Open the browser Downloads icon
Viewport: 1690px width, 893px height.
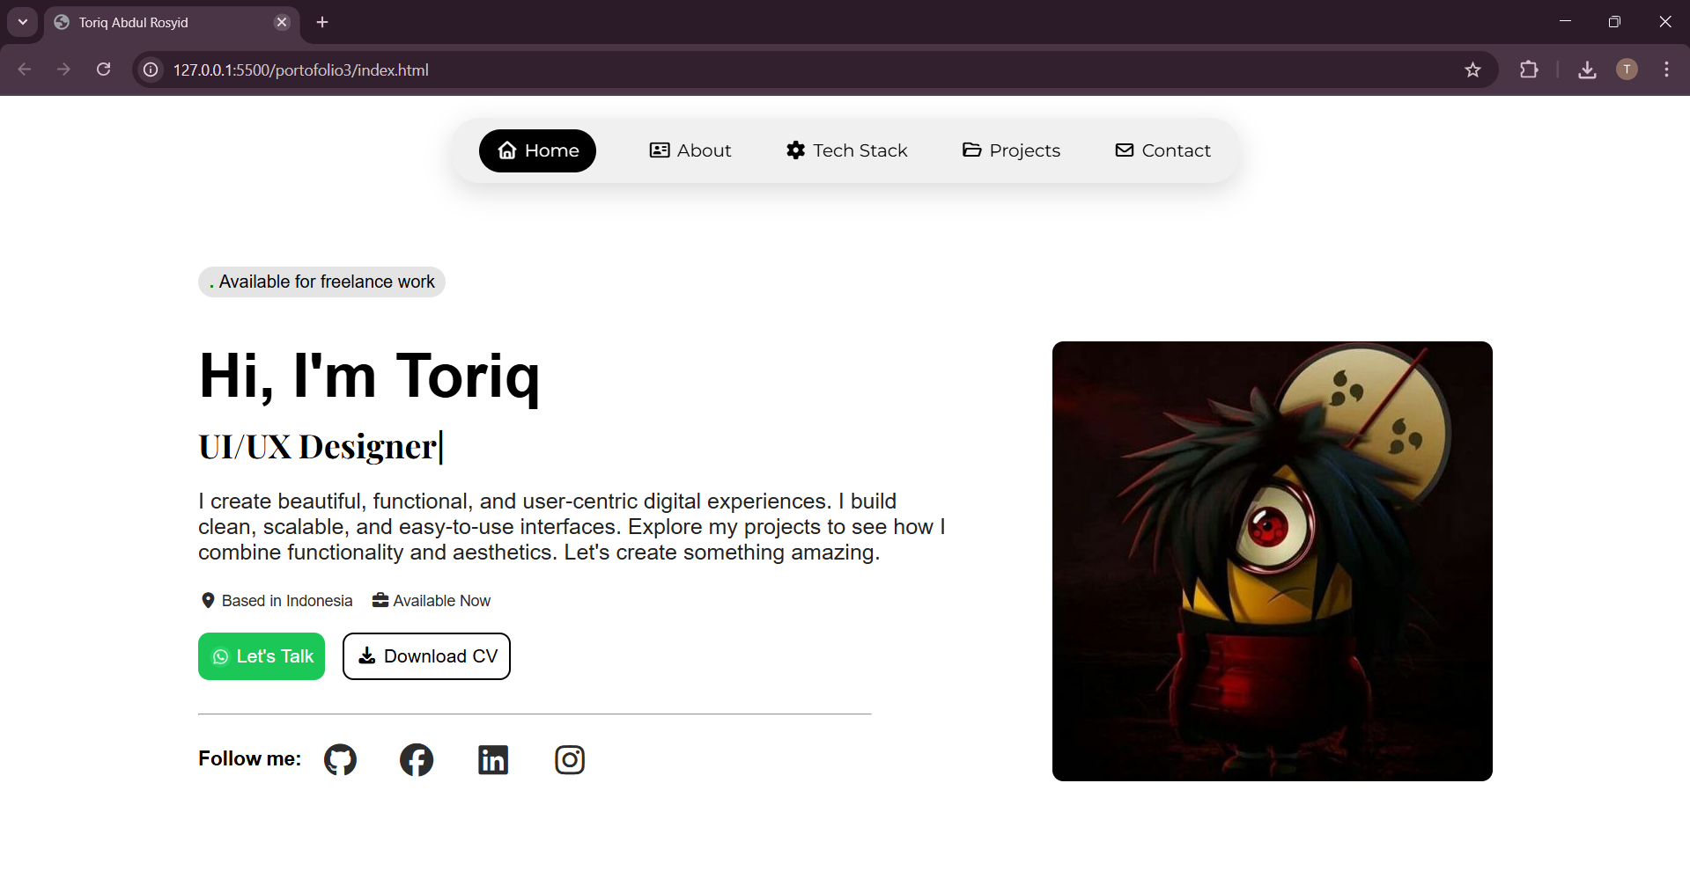pos(1587,70)
